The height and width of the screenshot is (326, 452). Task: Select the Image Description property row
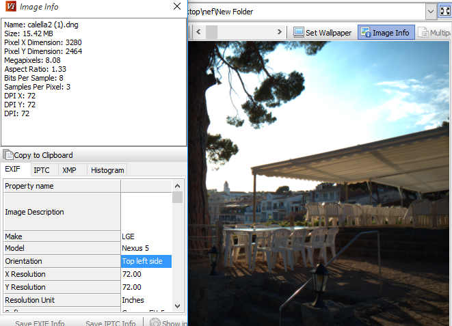(62, 212)
